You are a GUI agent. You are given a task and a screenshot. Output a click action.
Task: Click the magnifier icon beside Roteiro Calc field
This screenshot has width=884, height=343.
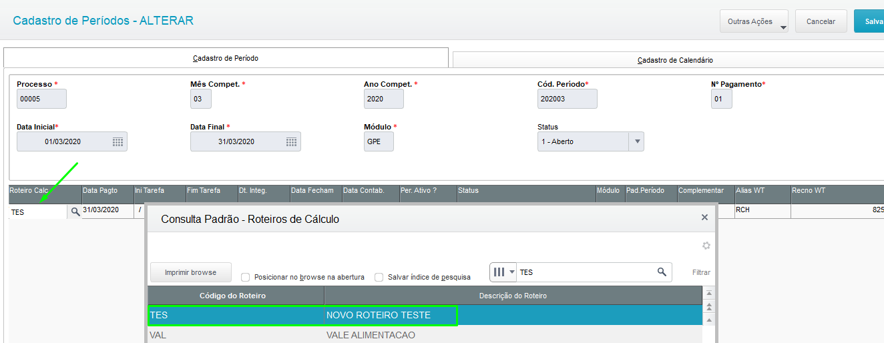[75, 212]
